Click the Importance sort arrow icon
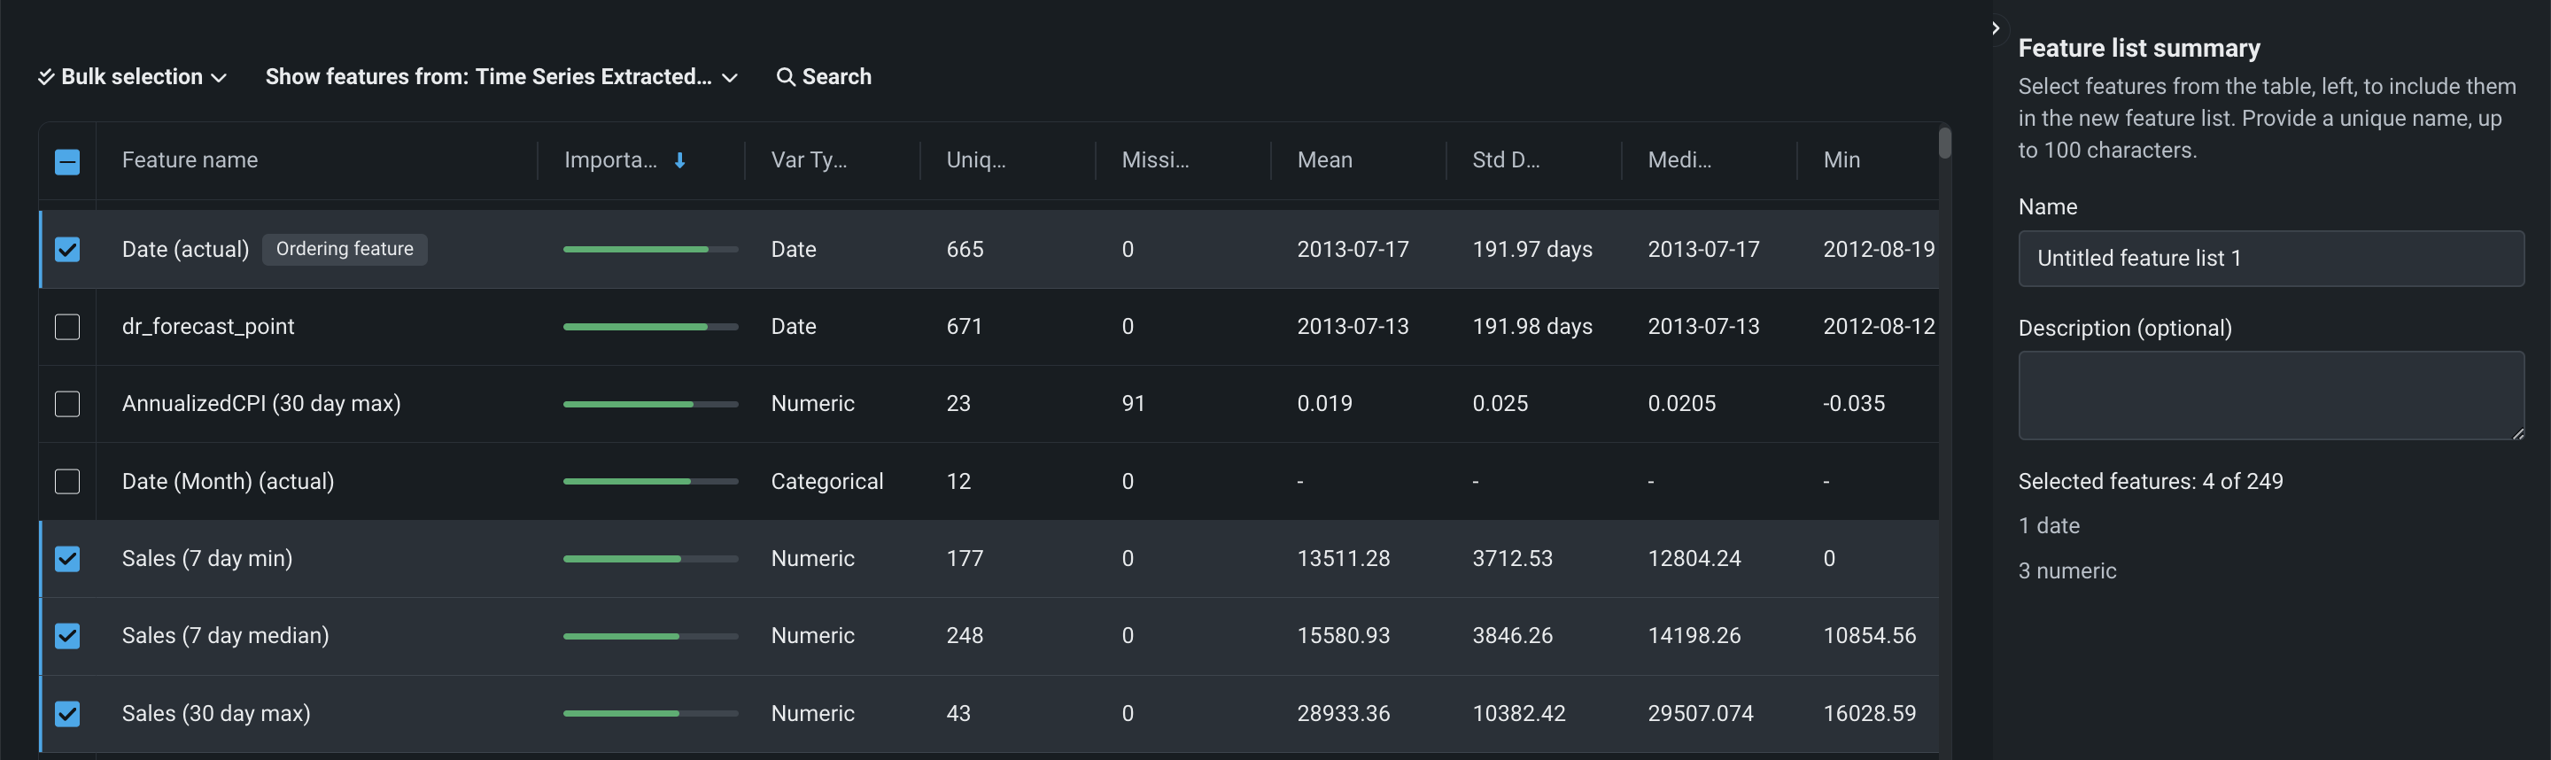This screenshot has height=760, width=2551. point(679,160)
